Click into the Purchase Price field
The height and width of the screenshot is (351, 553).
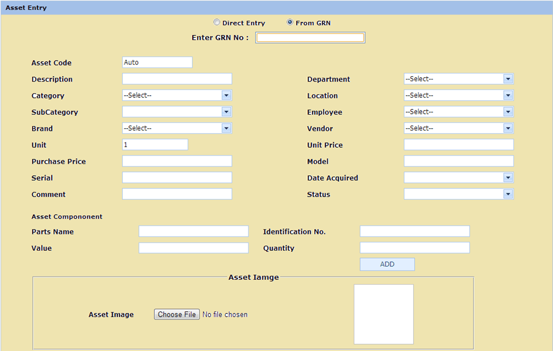[x=177, y=161]
